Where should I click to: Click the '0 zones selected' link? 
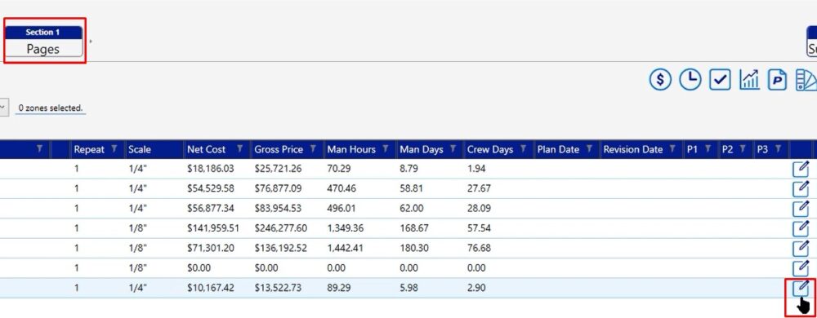tap(51, 108)
